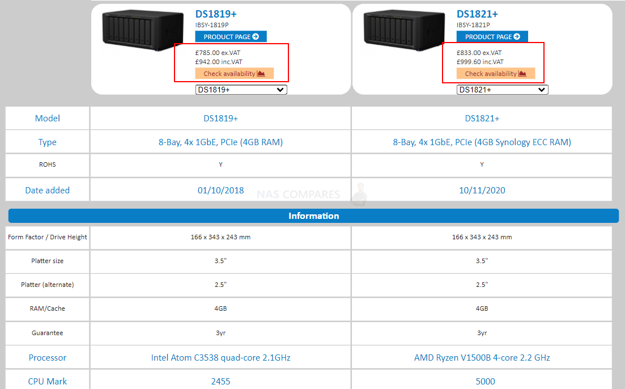Click the £785.00 ex.VAT price
The width and height of the screenshot is (625, 389).
218,53
